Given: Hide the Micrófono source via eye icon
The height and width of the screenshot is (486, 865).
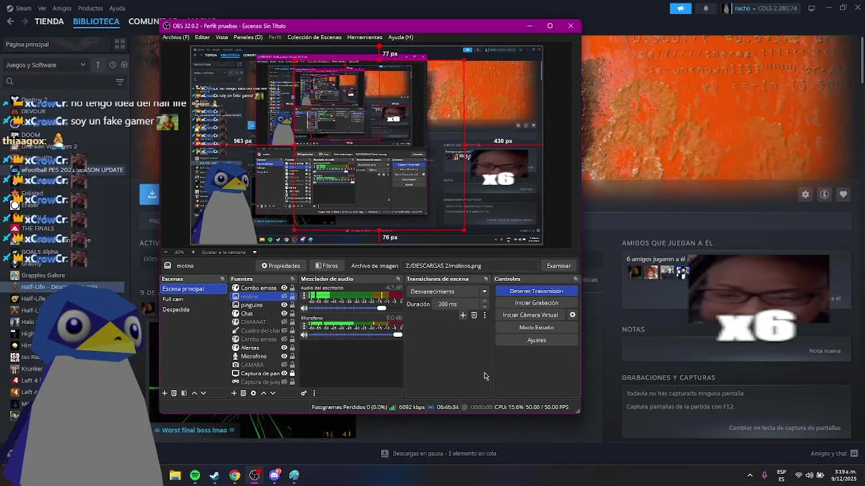Looking at the screenshot, I should click(284, 356).
